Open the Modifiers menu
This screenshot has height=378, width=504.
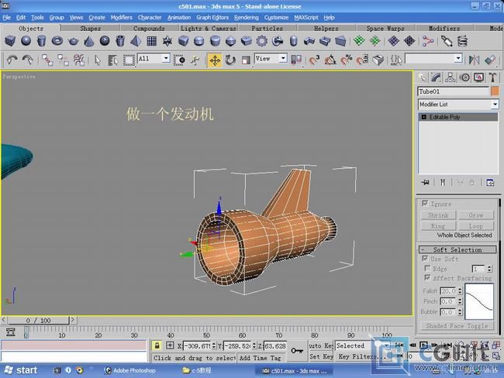121,17
